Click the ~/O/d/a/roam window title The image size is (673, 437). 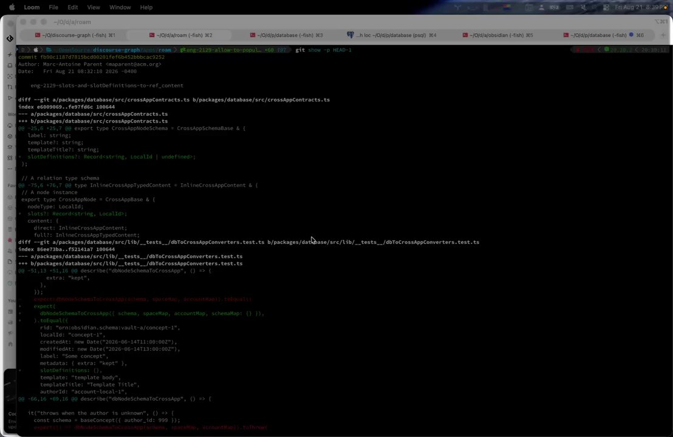tap(72, 22)
